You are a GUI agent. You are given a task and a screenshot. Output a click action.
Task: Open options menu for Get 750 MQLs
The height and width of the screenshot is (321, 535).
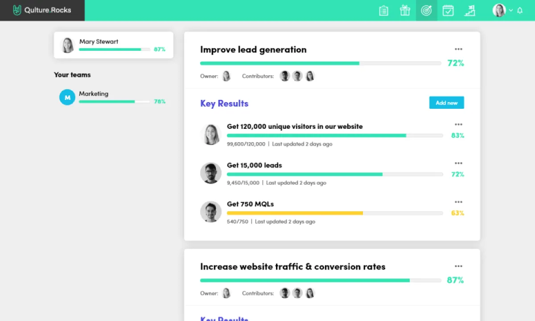pyautogui.click(x=458, y=202)
